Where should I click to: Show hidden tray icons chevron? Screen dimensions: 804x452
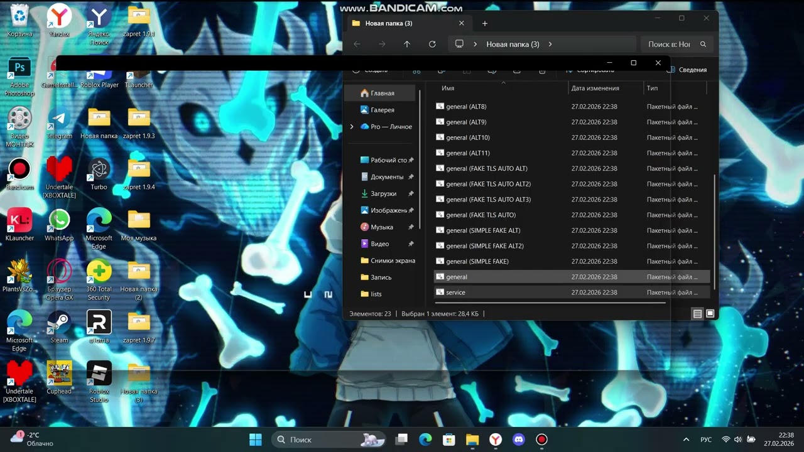(x=686, y=439)
